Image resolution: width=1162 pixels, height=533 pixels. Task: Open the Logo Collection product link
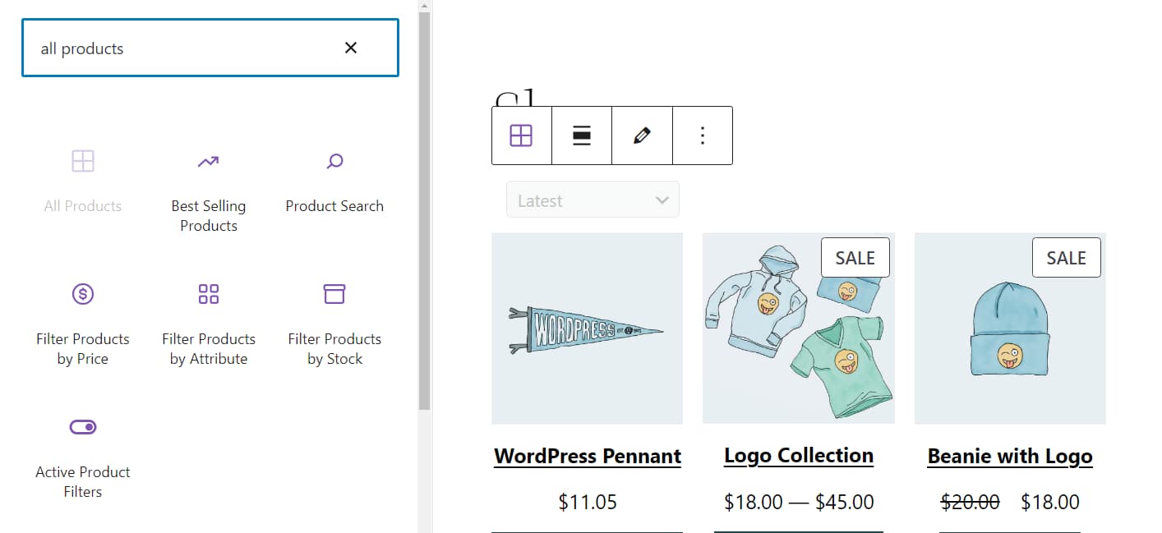click(798, 456)
